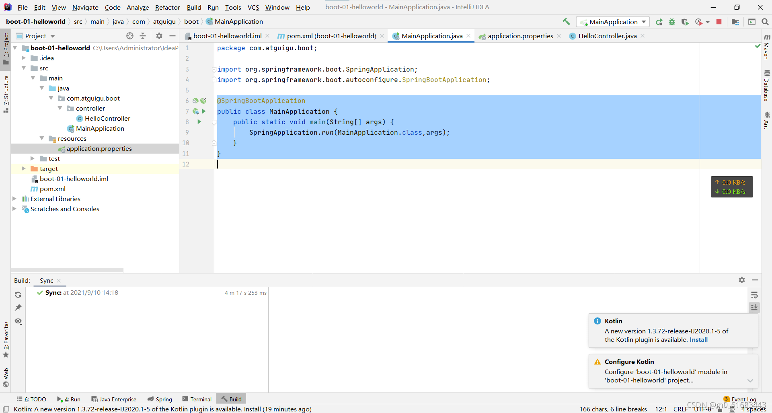Screen dimensions: 772x413
Task: Start debugging with the bug icon
Action: tap(672, 22)
